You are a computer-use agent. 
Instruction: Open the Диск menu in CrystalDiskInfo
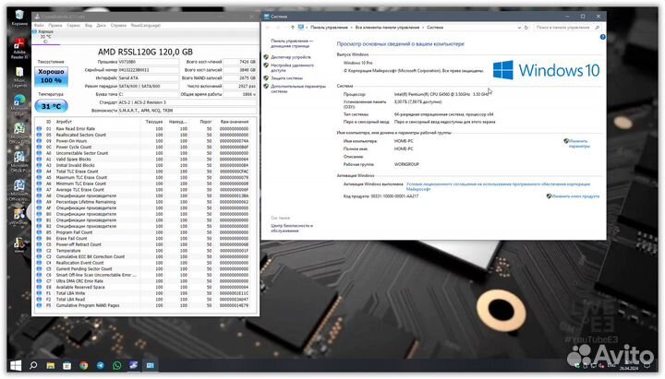click(101, 26)
